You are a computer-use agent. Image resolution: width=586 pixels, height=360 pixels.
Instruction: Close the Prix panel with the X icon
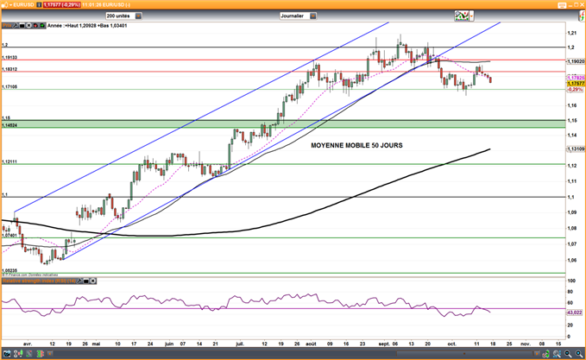tap(28, 25)
